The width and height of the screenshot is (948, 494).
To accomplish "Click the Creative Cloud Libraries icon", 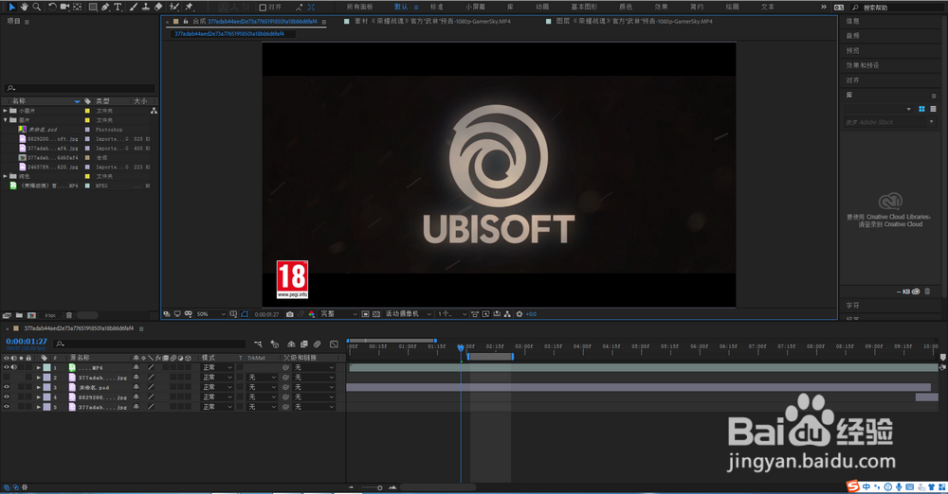I will pyautogui.click(x=890, y=201).
